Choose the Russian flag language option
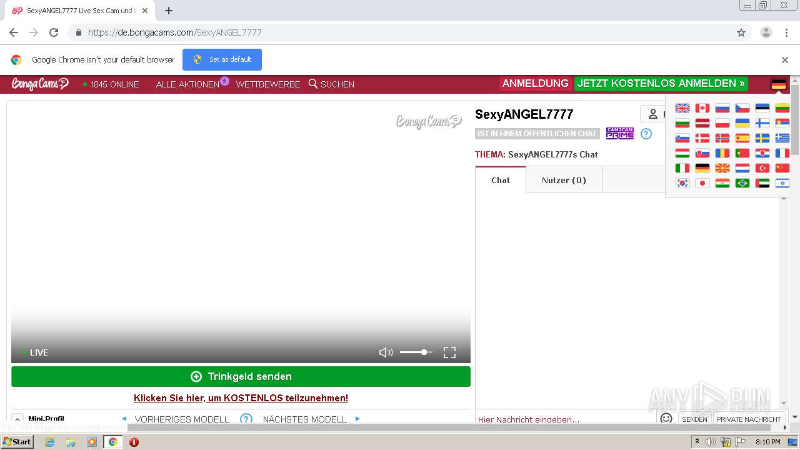 point(722,108)
